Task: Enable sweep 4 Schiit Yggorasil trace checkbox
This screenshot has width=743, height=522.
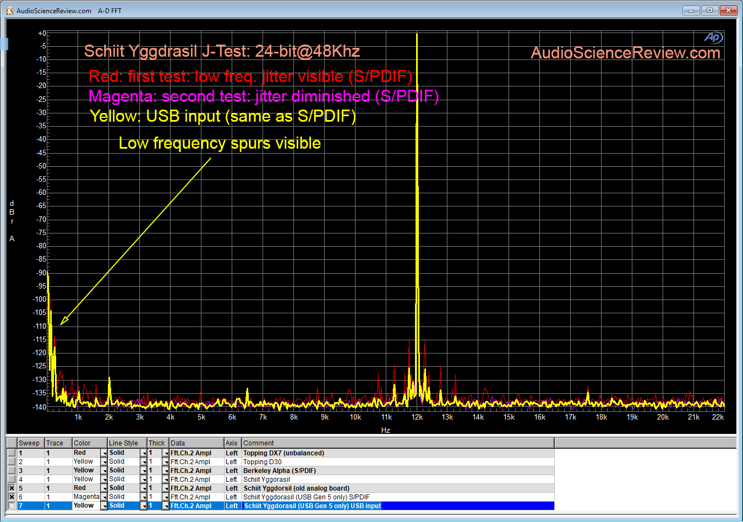Action: (12, 480)
